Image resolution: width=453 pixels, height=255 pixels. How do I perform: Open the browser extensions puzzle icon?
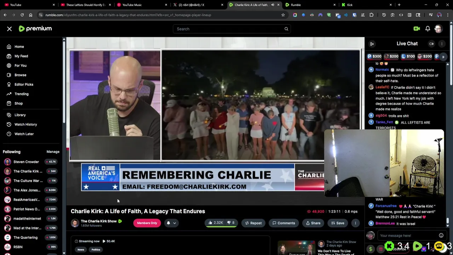click(x=371, y=15)
